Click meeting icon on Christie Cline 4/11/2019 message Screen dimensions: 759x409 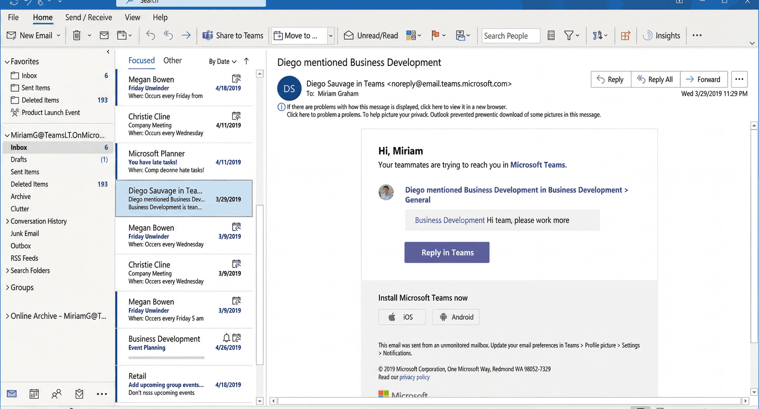236,116
